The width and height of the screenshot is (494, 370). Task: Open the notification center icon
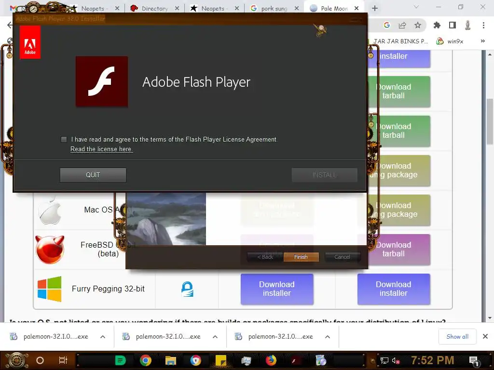tap(474, 361)
